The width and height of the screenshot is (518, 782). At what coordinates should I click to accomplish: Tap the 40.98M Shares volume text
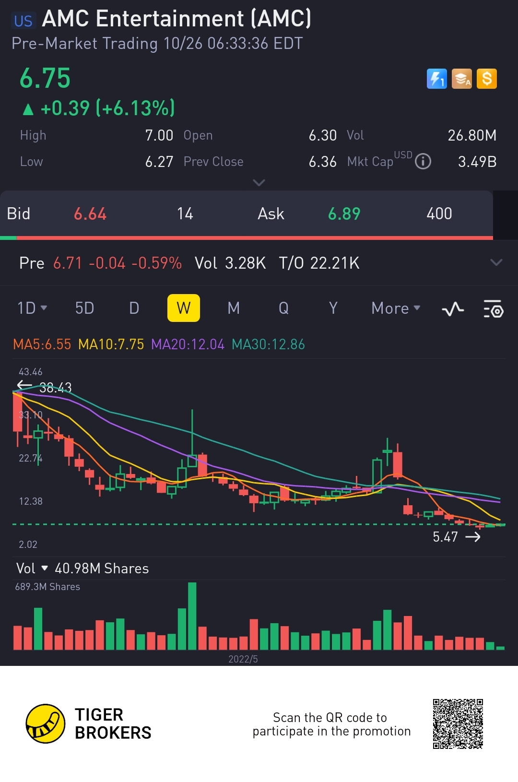tap(102, 569)
